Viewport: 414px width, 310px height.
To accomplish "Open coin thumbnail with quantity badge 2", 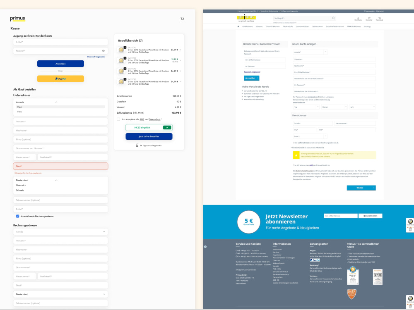I will [x=121, y=71].
